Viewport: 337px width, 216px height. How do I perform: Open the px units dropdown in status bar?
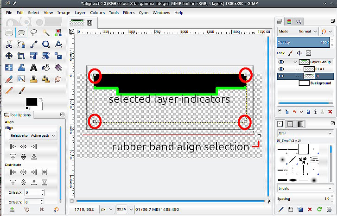tap(107, 210)
